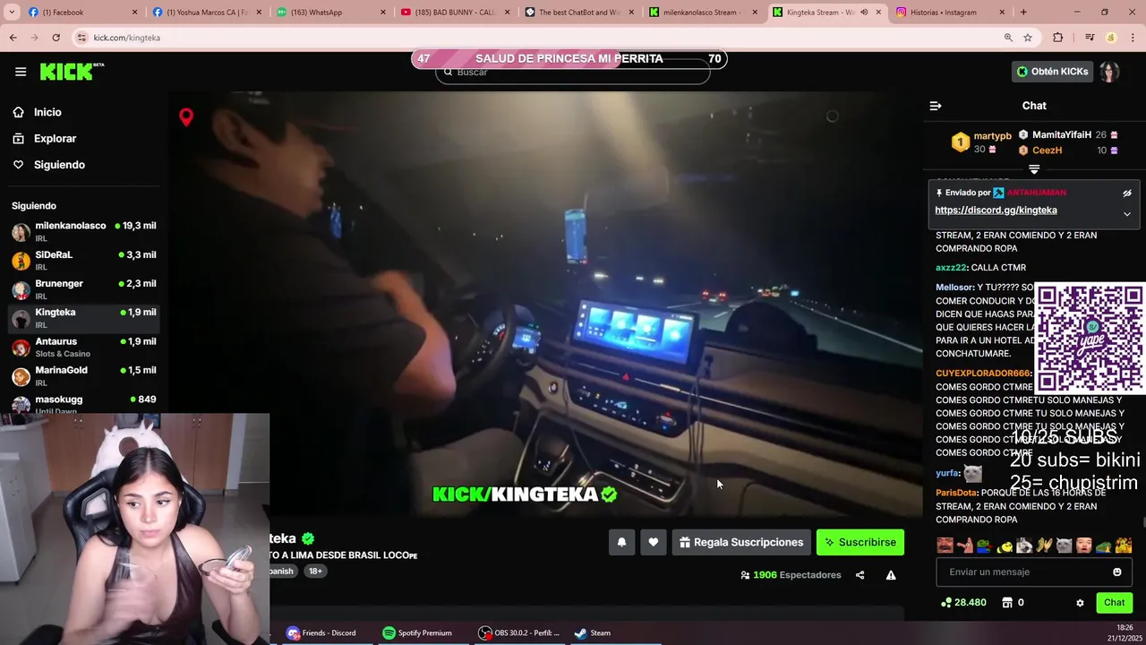Open browser extensions menu
Viewport: 1146px width, 645px height.
point(1058,38)
